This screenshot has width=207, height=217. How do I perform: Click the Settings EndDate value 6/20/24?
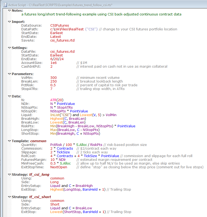click(57, 59)
